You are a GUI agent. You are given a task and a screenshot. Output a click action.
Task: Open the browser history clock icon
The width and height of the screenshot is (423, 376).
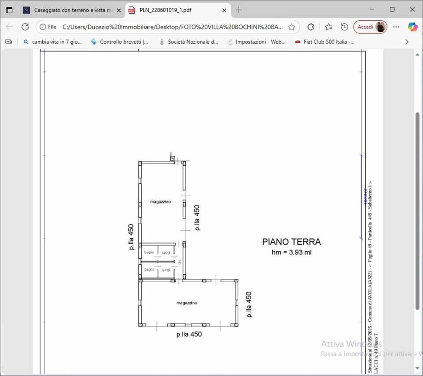point(344,27)
